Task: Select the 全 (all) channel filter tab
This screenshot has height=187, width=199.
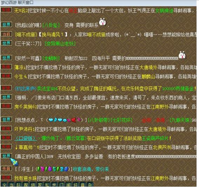Action: (4, 185)
